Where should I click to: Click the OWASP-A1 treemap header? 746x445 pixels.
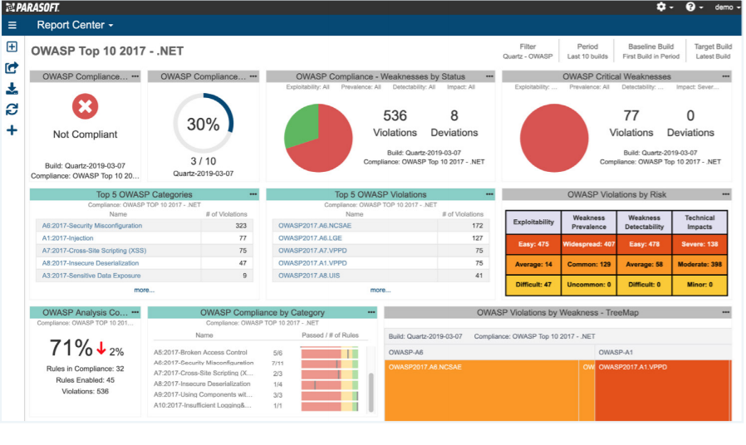(x=663, y=352)
